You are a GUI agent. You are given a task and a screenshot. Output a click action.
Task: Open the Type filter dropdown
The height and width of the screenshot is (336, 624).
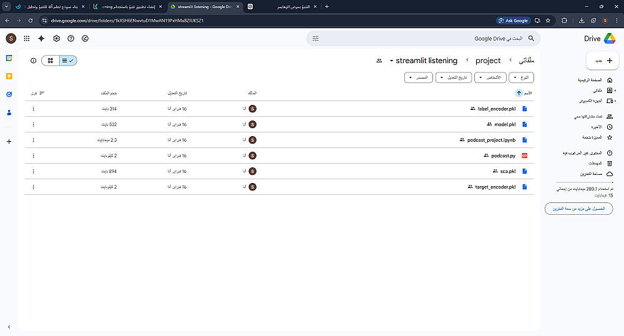click(x=521, y=77)
